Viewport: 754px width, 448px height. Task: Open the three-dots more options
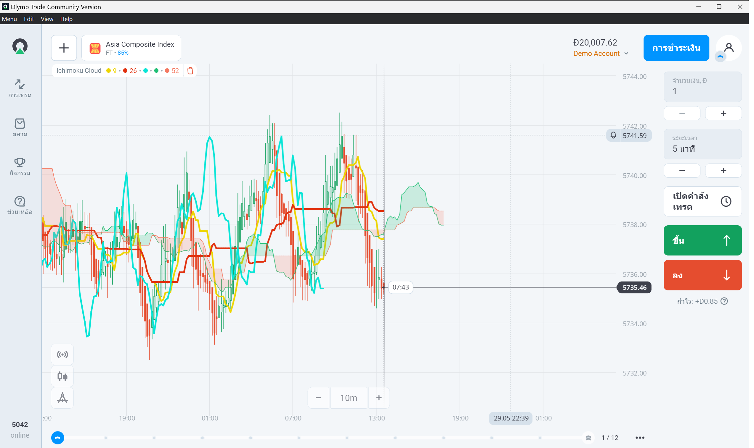point(640,437)
